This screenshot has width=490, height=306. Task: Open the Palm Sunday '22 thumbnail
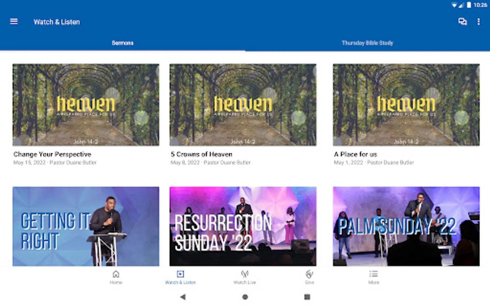406,226
